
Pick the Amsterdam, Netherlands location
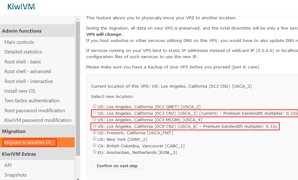point(95,152)
